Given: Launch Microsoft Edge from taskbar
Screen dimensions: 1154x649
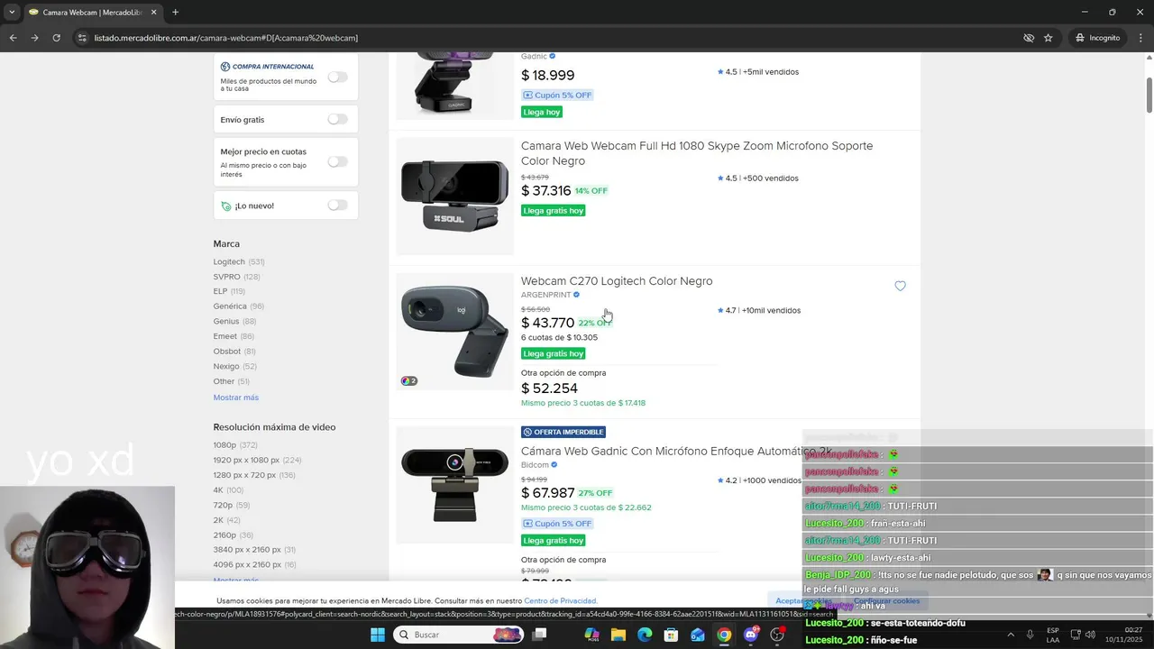Looking at the screenshot, I should tap(645, 635).
